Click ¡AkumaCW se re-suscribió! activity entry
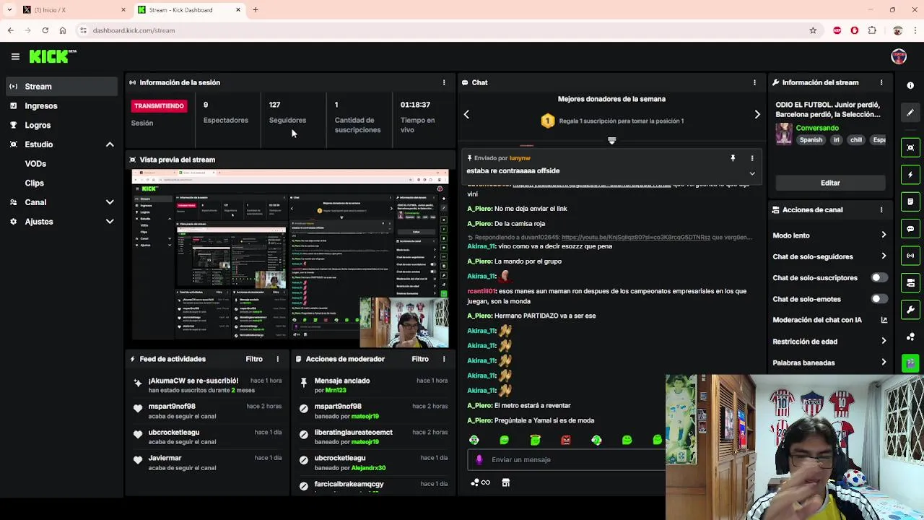Viewport: 924px width, 520px height. click(208, 385)
